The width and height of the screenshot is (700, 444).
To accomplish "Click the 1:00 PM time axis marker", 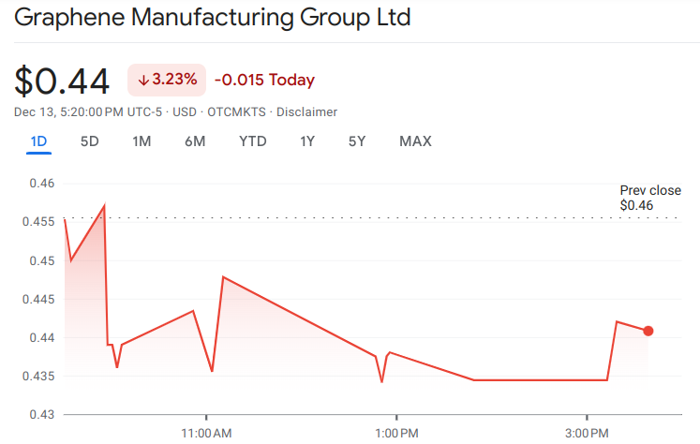I will point(396,433).
